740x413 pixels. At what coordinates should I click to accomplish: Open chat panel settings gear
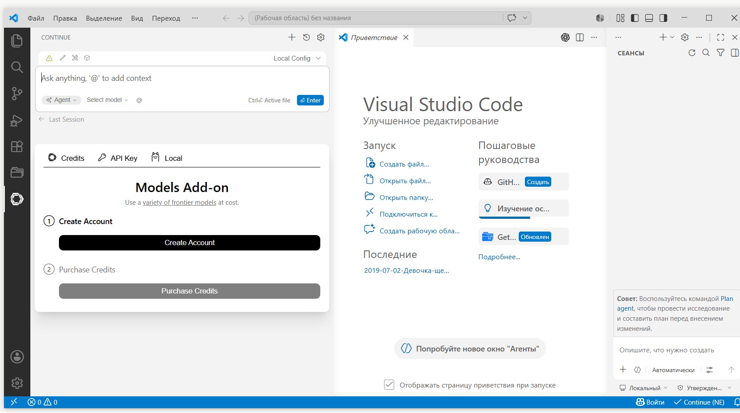click(685, 37)
